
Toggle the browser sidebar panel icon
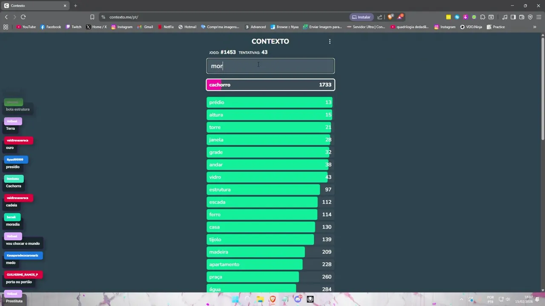coord(513,17)
